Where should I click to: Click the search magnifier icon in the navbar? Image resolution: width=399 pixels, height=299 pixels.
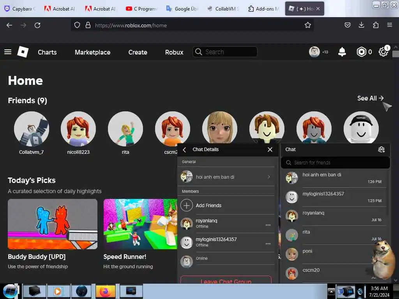[x=198, y=52]
